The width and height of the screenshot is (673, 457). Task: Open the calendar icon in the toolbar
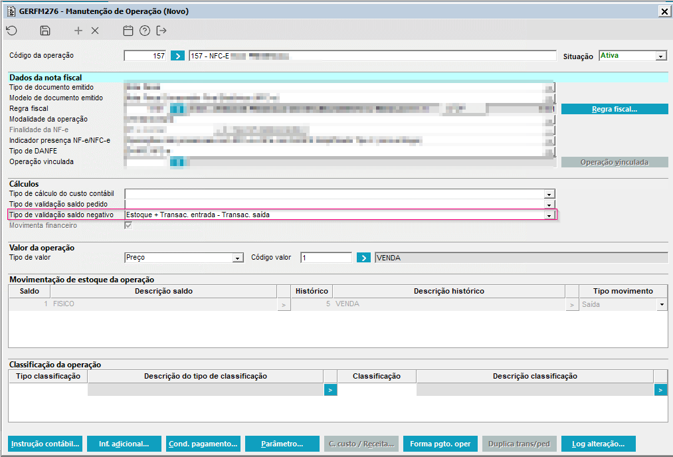click(128, 31)
